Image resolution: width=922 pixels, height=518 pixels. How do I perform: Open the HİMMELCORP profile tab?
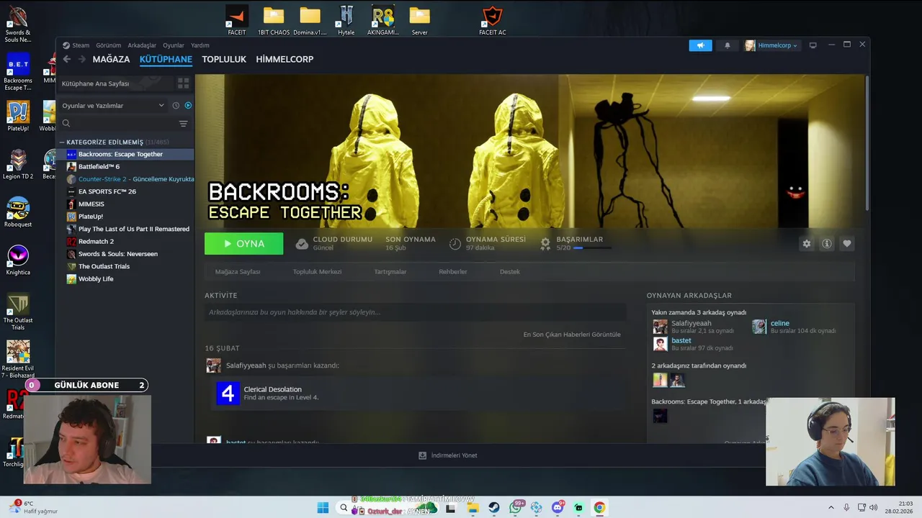pos(285,59)
